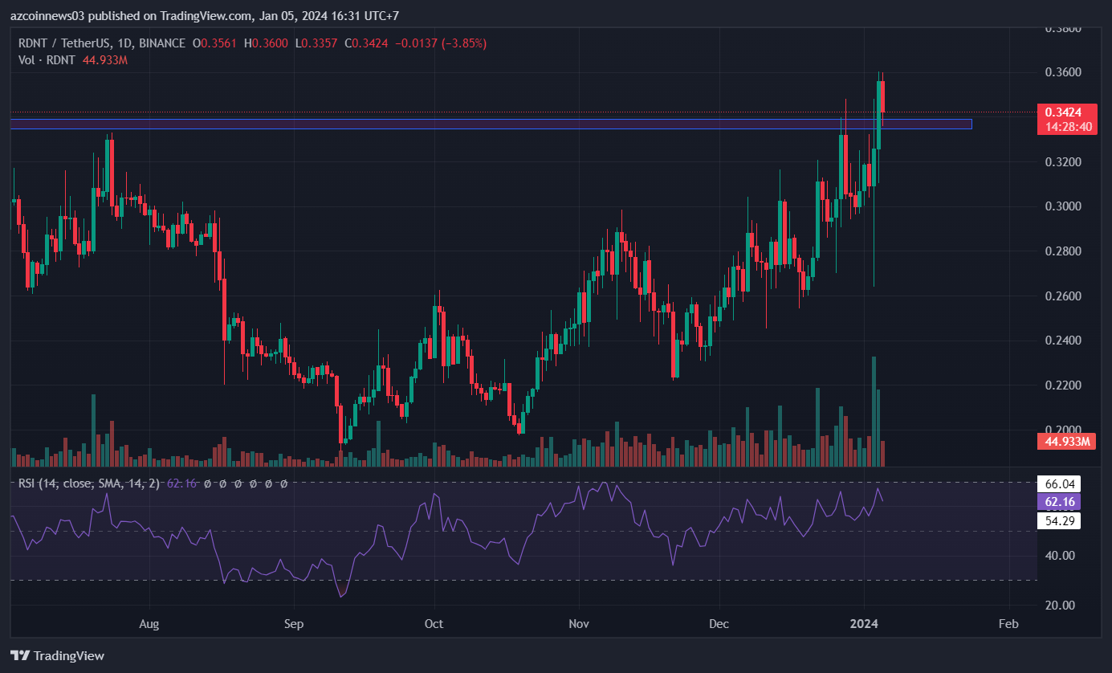1112x673 pixels.
Task: Click the tallest green volume bar in January
Action: [x=874, y=411]
